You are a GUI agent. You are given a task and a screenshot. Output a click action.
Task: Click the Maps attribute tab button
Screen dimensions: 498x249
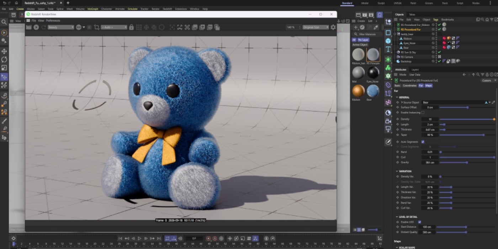[x=429, y=86]
